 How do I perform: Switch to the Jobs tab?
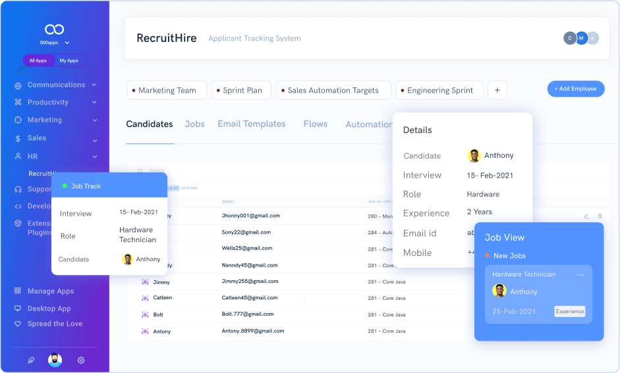coord(194,124)
